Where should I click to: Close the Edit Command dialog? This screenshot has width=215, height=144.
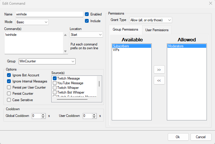click(211, 3)
